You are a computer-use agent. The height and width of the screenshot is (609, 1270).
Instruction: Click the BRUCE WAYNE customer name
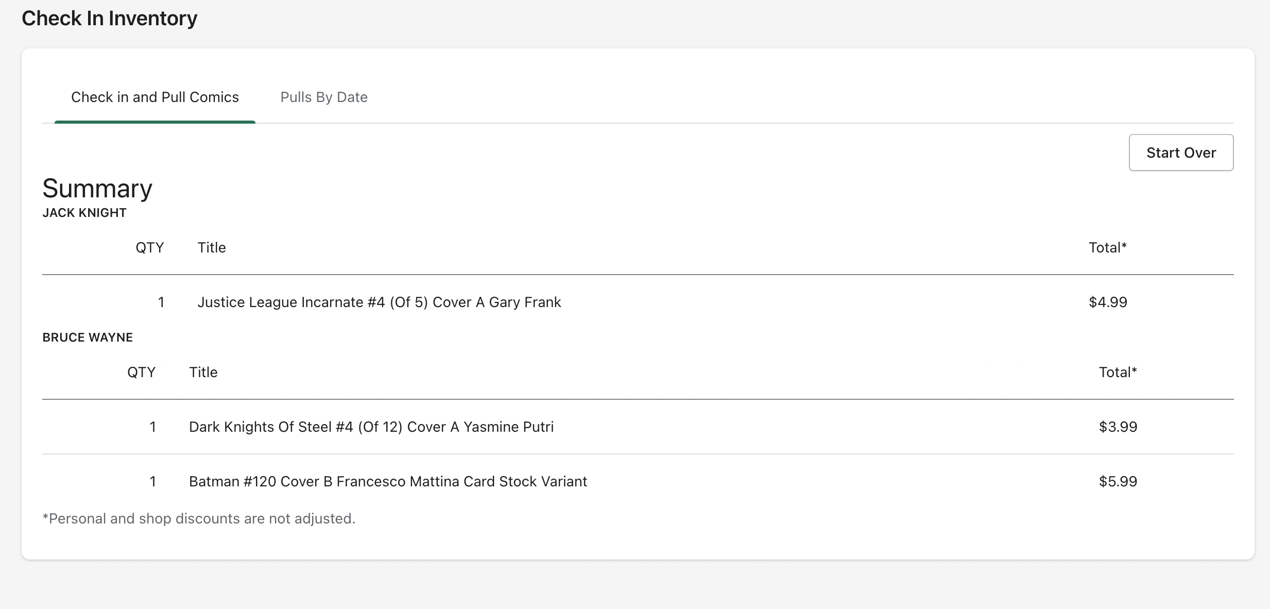click(88, 337)
